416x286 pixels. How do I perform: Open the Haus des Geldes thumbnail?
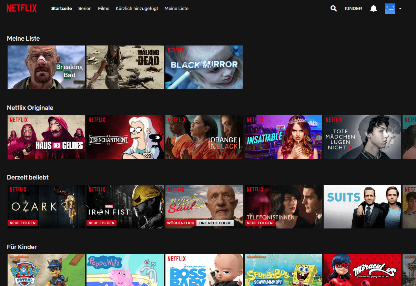[x=46, y=137]
